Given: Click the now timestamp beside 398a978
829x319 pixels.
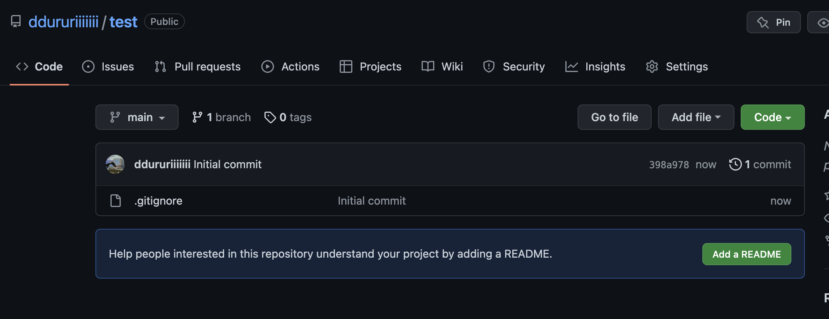Looking at the screenshot, I should [706, 165].
